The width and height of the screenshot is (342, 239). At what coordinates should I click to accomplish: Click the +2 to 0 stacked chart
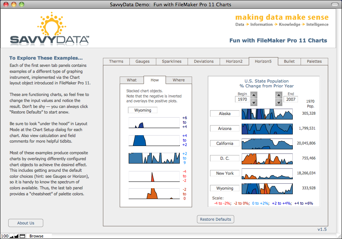pyautogui.click(x=154, y=158)
